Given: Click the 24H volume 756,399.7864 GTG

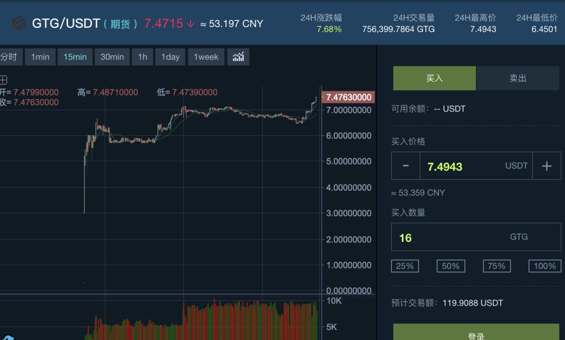Looking at the screenshot, I should pyautogui.click(x=398, y=29).
